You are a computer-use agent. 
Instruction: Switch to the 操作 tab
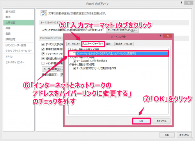click(x=108, y=44)
